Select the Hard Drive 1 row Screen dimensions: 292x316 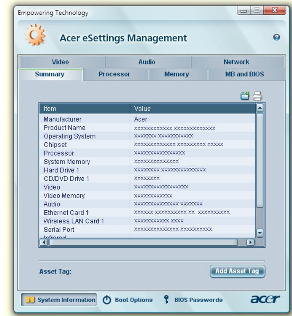(x=148, y=170)
